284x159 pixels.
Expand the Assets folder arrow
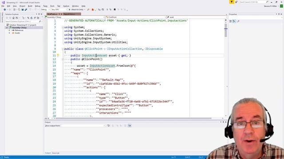9,33
